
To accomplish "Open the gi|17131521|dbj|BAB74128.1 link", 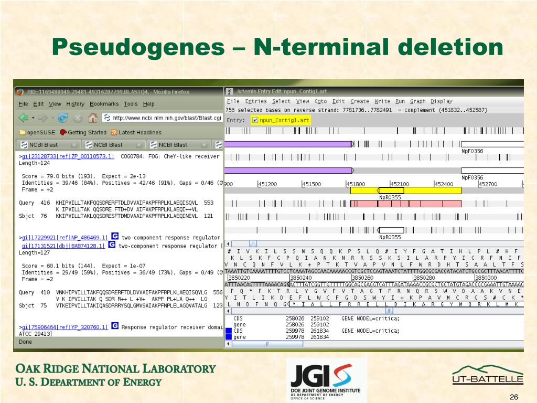I will (x=63, y=246).
